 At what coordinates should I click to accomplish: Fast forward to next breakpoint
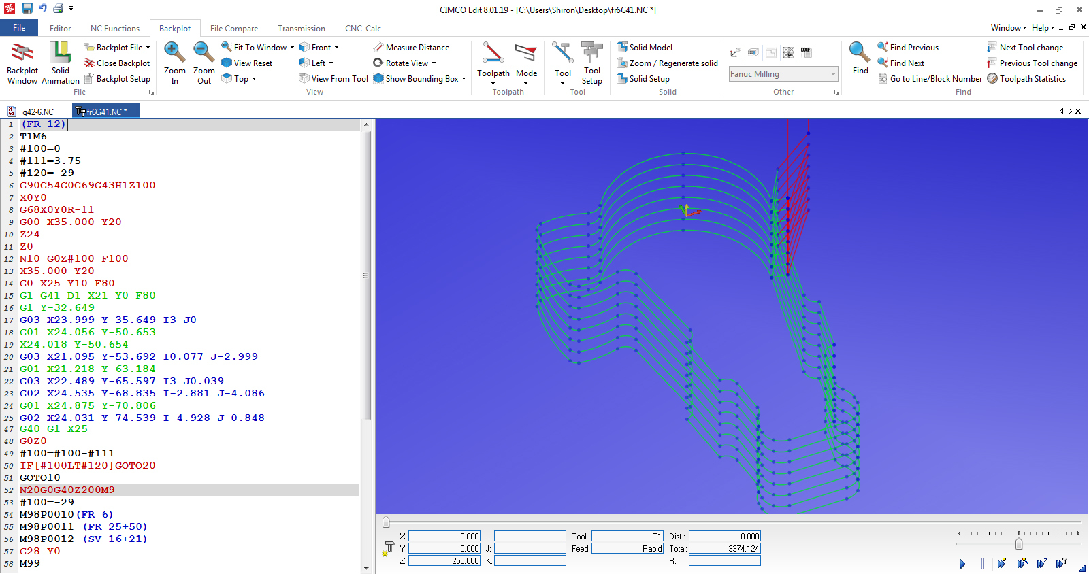pyautogui.click(x=1002, y=563)
